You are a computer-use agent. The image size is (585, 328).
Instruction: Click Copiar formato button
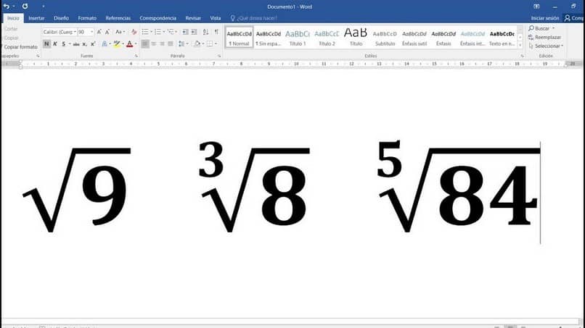[x=20, y=47]
